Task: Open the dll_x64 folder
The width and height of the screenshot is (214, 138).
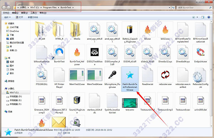Action: click(x=41, y=31)
